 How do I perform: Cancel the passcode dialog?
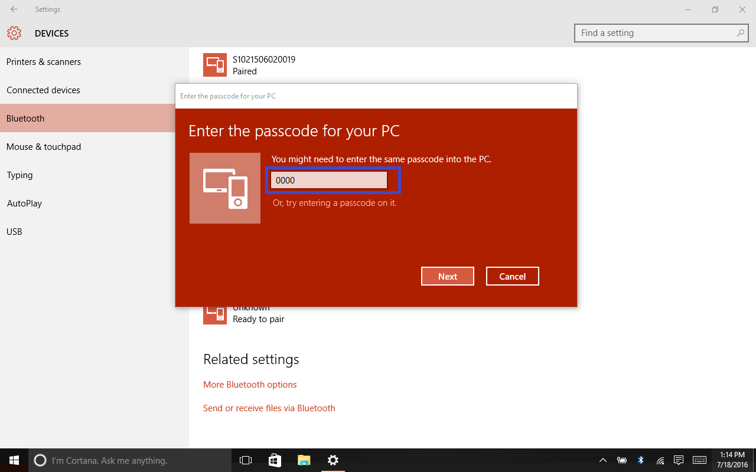(x=512, y=276)
